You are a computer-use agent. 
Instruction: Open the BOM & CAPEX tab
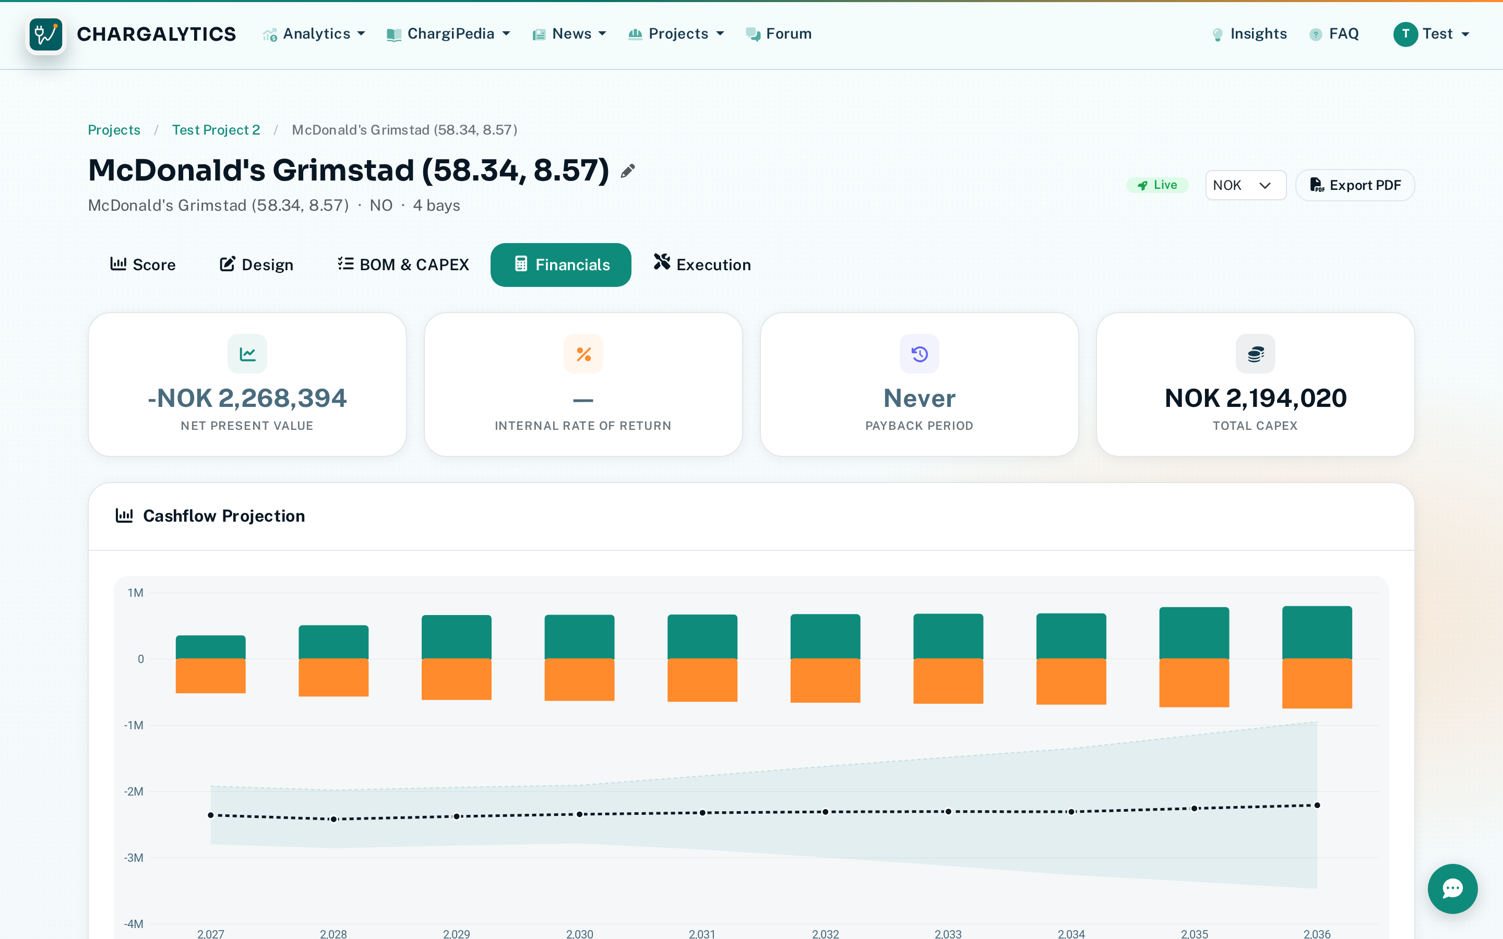403,264
